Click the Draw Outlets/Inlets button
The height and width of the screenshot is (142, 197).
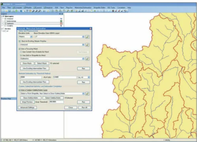31,98
